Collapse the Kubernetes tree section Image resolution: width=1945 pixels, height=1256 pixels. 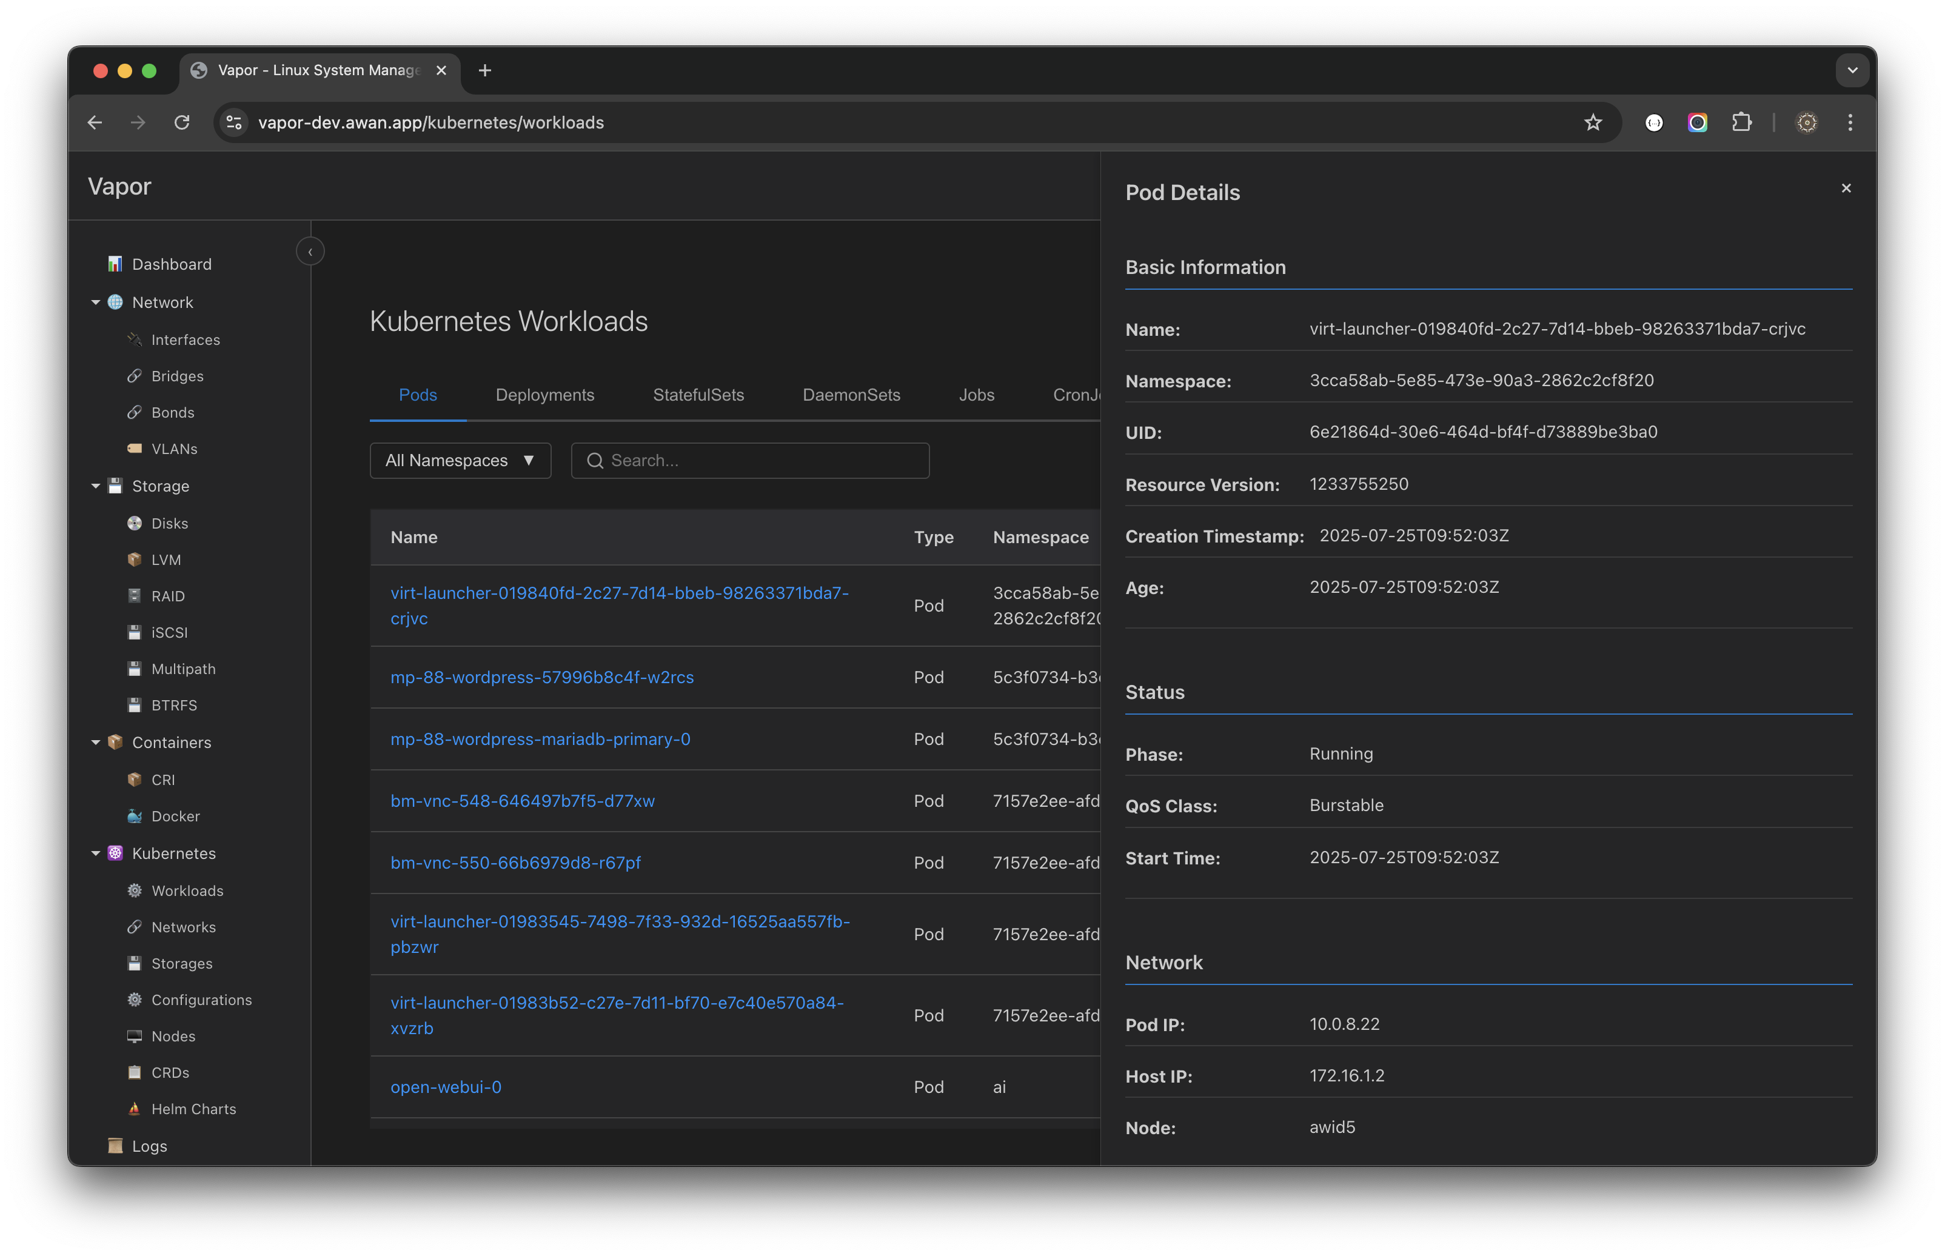95,854
